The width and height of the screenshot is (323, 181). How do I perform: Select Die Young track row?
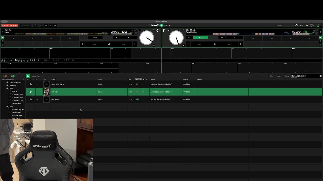pyautogui.click(x=174, y=99)
